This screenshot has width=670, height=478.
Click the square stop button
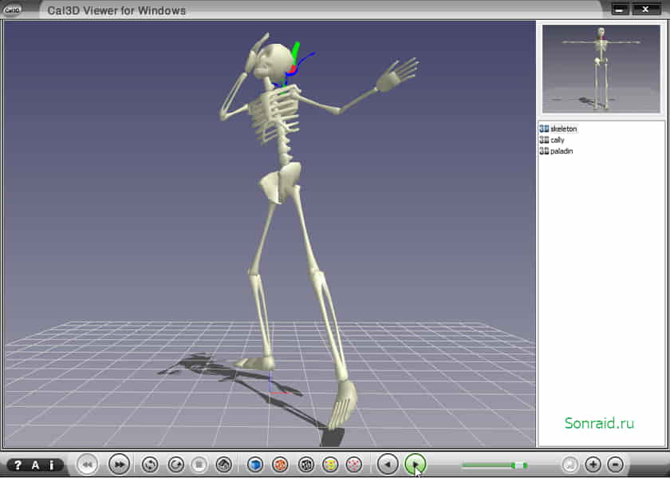click(x=199, y=464)
